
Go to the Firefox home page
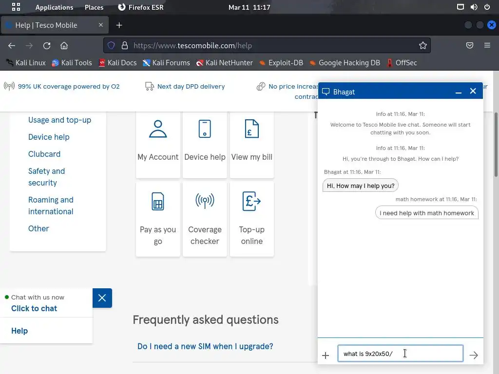(x=64, y=45)
